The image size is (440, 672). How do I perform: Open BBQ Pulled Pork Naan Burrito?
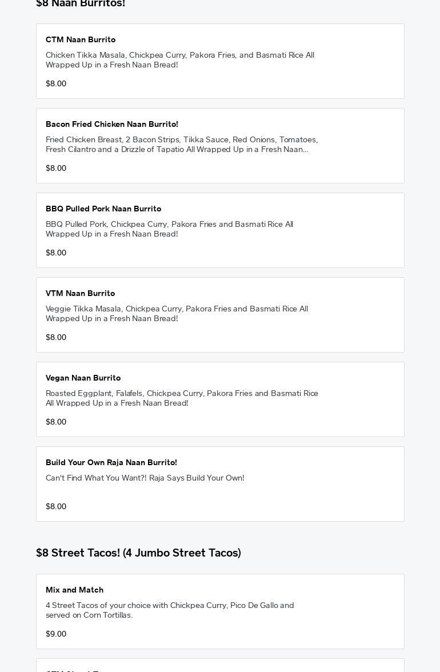coord(103,209)
